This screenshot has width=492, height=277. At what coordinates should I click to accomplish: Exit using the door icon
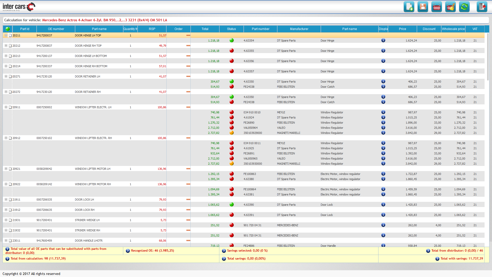pos(482,7)
